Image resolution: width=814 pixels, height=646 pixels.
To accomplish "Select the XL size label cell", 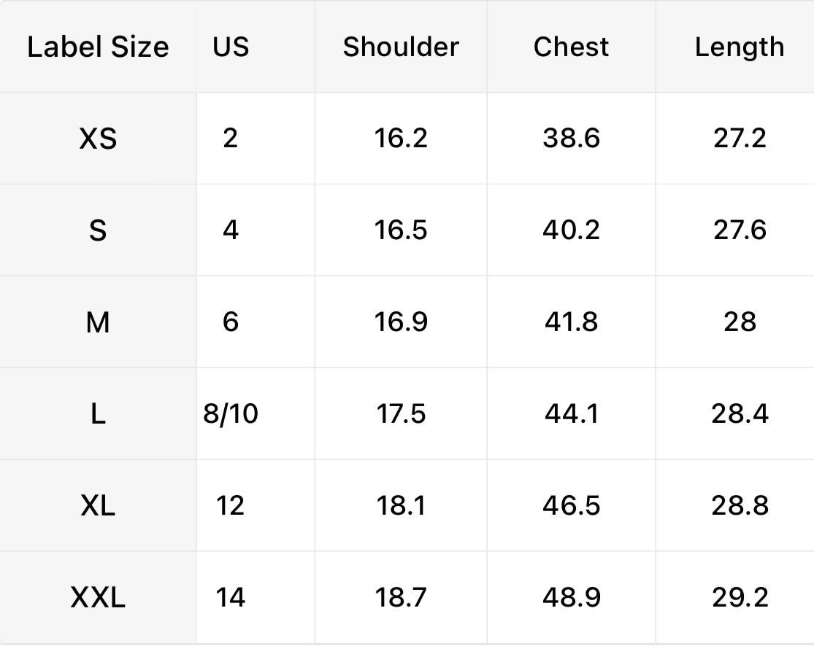I will [x=98, y=506].
